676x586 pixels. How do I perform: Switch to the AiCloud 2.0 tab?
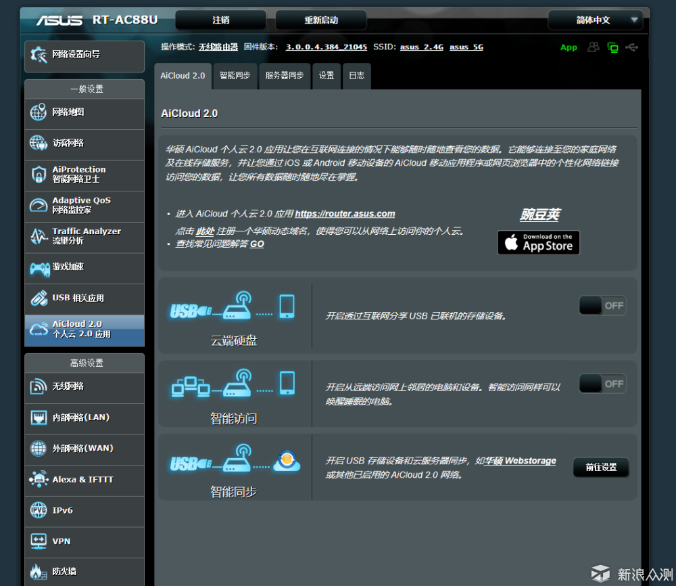[183, 76]
